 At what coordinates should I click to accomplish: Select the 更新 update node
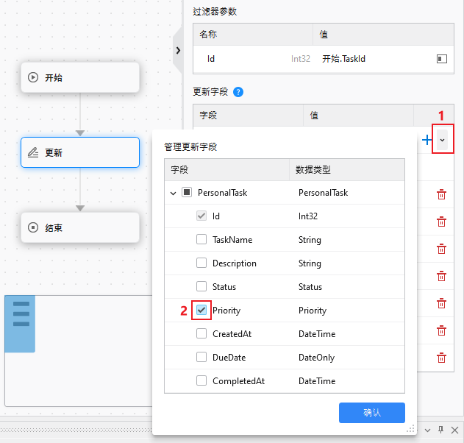(x=80, y=153)
